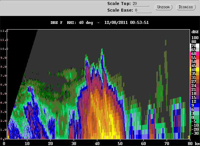The image size is (200, 146).
Task: Click the 80 km range axis label
Action: click(x=188, y=143)
